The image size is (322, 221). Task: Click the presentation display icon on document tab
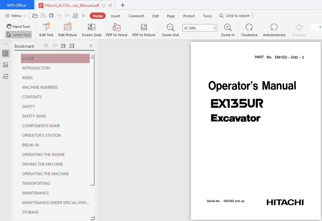click(x=104, y=5)
